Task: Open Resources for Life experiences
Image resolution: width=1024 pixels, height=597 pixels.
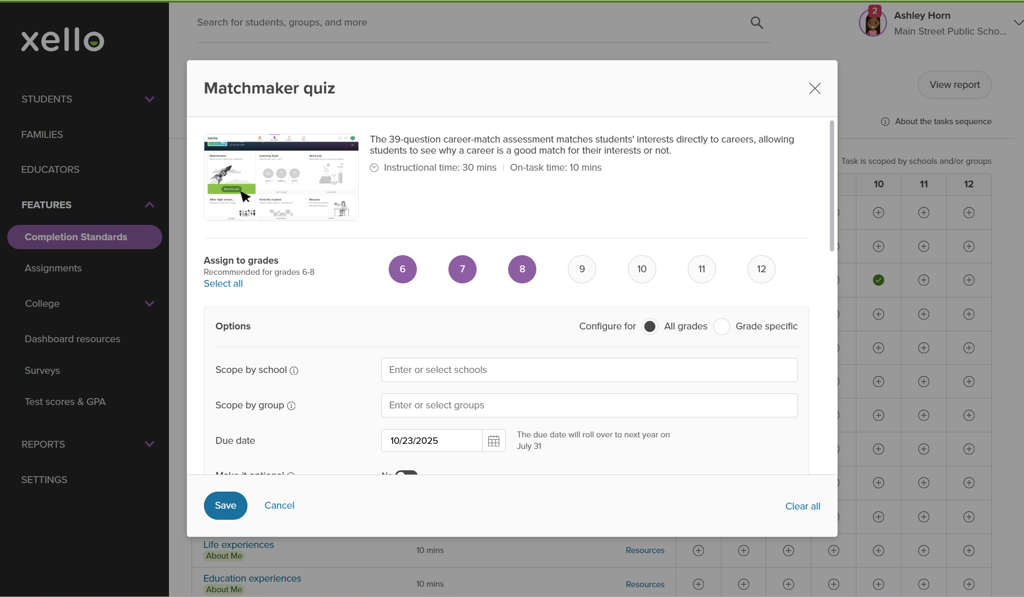Action: pos(645,550)
